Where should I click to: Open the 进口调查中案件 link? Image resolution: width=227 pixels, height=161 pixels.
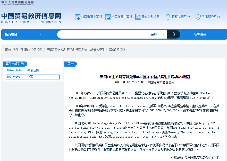pyautogui.click(x=92, y=17)
